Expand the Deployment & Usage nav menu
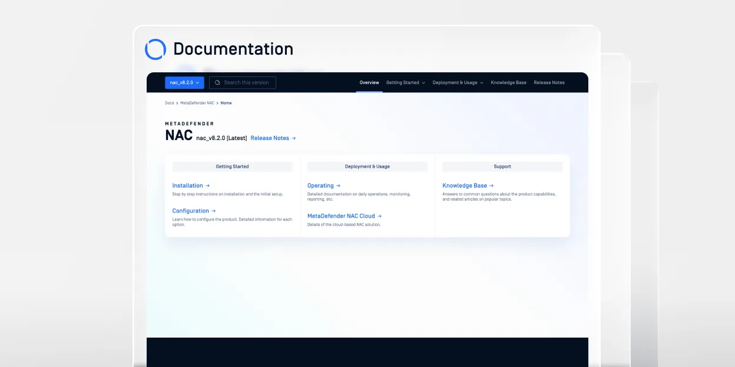This screenshot has width=735, height=367. [458, 83]
